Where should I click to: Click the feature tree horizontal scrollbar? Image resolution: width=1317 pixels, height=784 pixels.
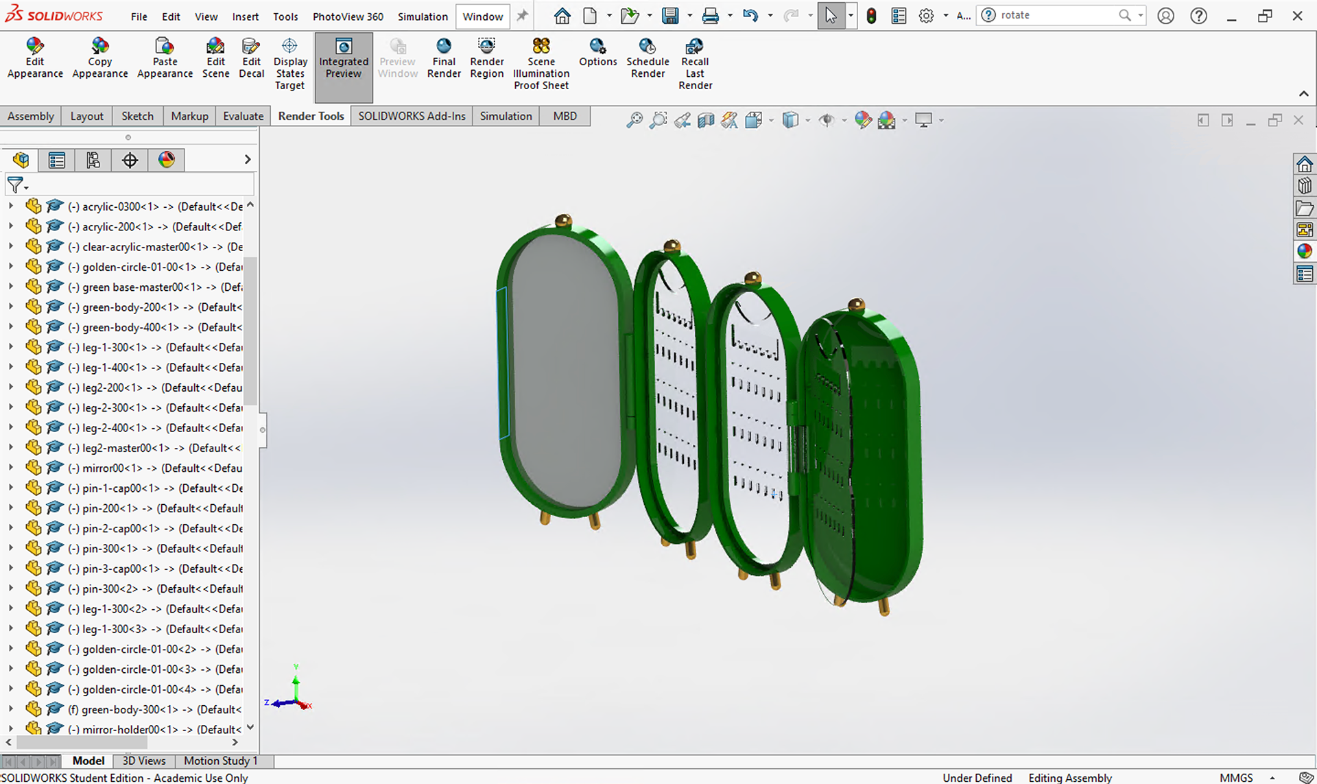82,742
